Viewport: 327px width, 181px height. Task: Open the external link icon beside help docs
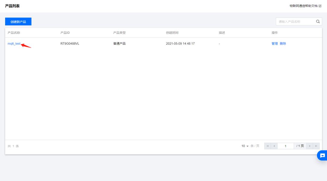(x=320, y=6)
